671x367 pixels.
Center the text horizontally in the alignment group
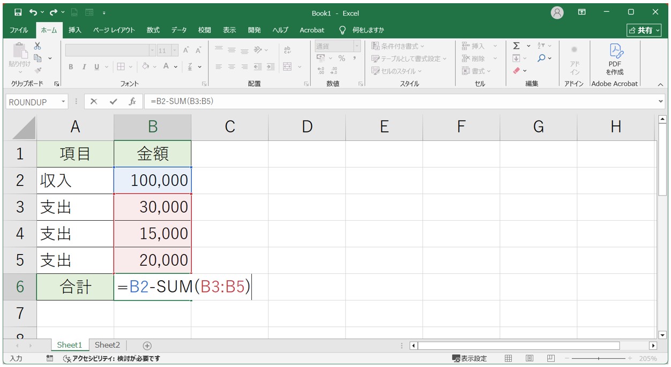point(232,67)
